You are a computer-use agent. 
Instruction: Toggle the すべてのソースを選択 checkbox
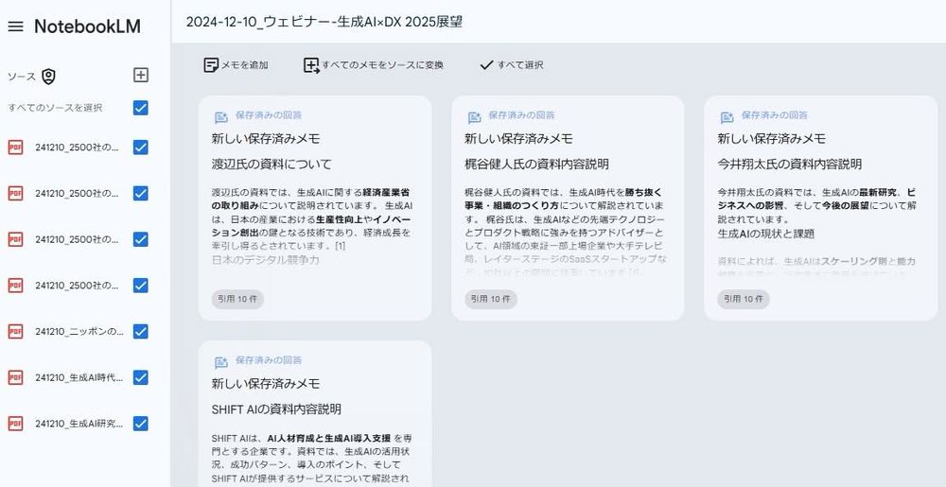tap(141, 108)
